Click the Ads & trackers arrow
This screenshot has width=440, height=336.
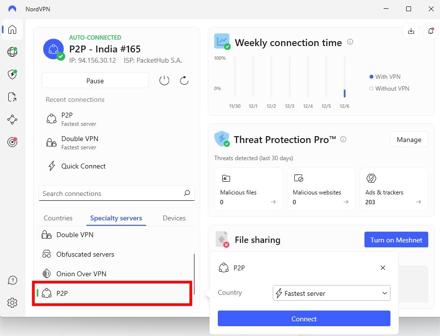click(x=418, y=202)
